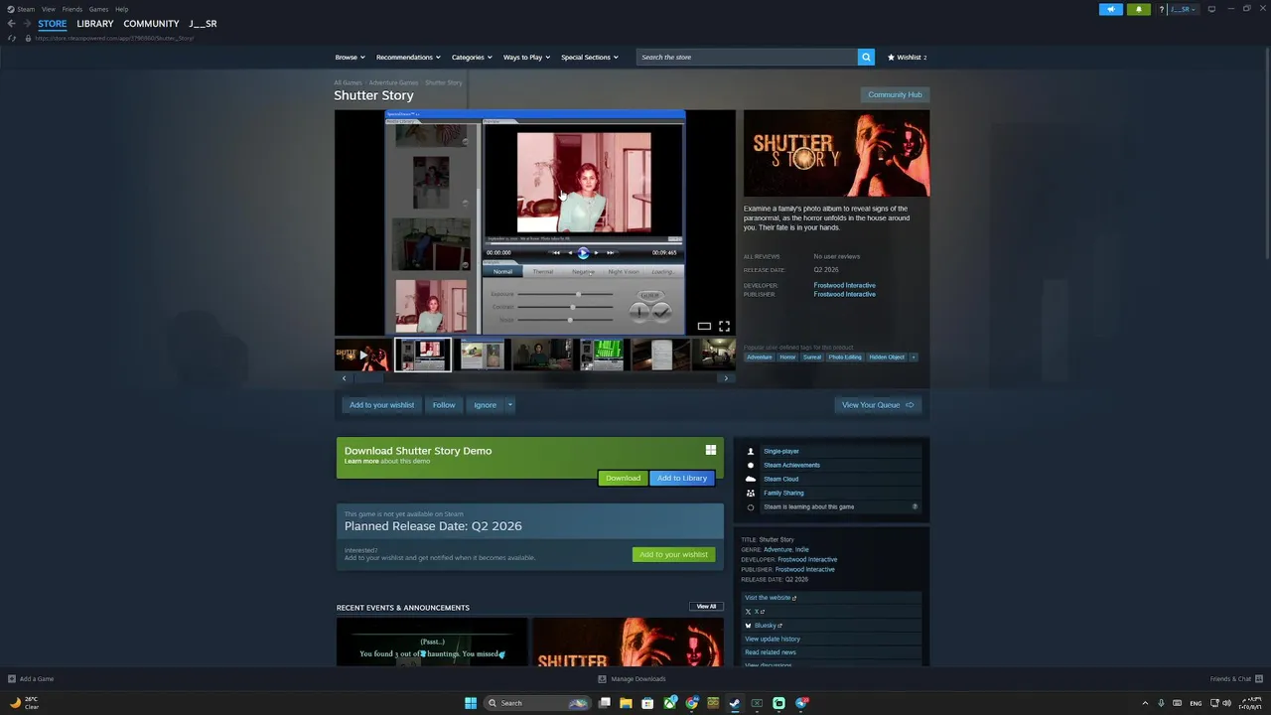Image resolution: width=1271 pixels, height=715 pixels.
Task: Click the Family Sharing icon
Action: pyautogui.click(x=751, y=493)
